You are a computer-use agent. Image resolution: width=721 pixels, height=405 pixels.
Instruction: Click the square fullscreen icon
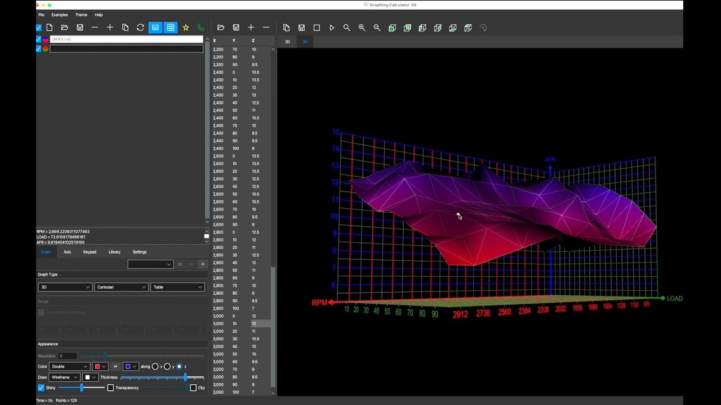(x=317, y=28)
